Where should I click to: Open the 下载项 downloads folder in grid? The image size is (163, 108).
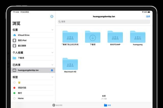(93, 37)
